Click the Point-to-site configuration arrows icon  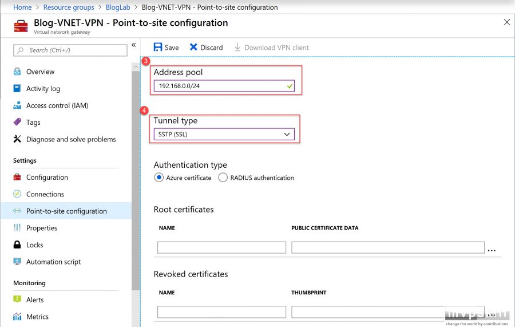coord(17,211)
